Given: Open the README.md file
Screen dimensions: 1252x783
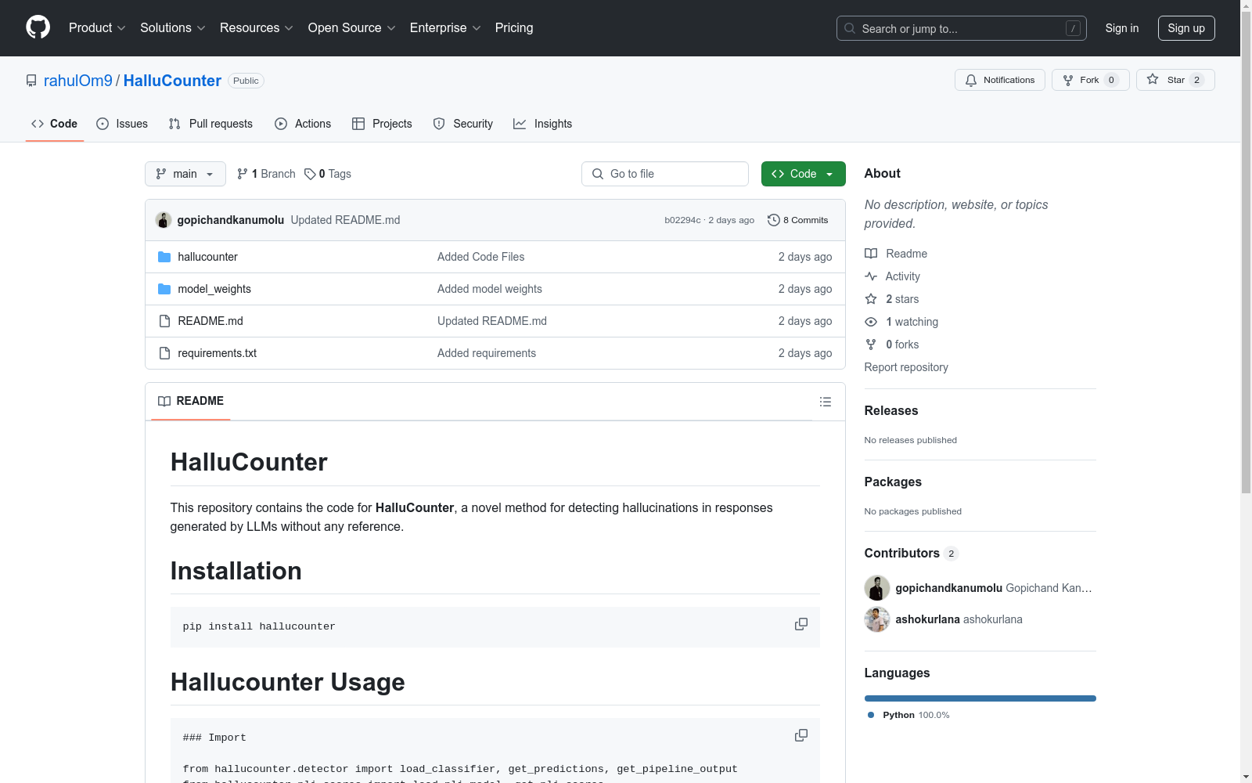Looking at the screenshot, I should [x=210, y=321].
